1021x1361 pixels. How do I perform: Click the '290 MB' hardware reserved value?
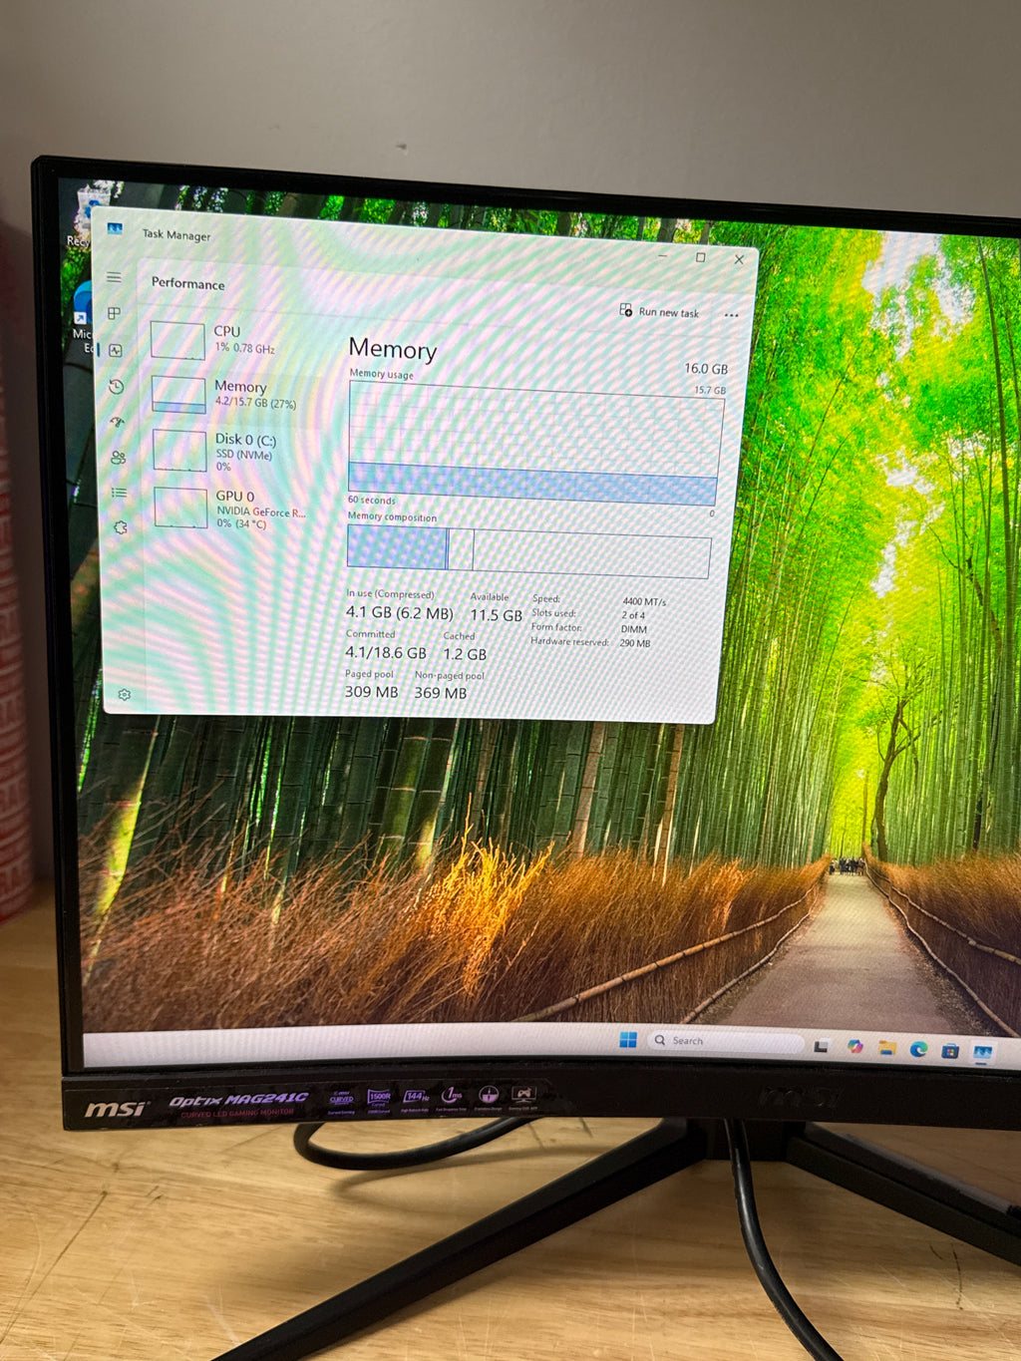coord(635,643)
